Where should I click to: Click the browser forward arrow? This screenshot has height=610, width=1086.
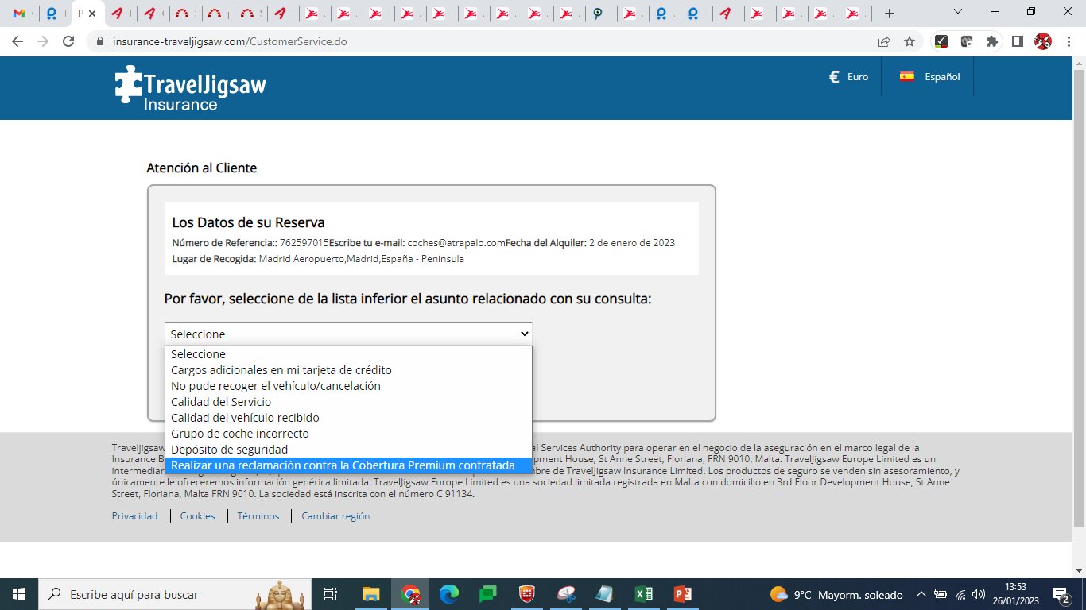click(x=43, y=41)
